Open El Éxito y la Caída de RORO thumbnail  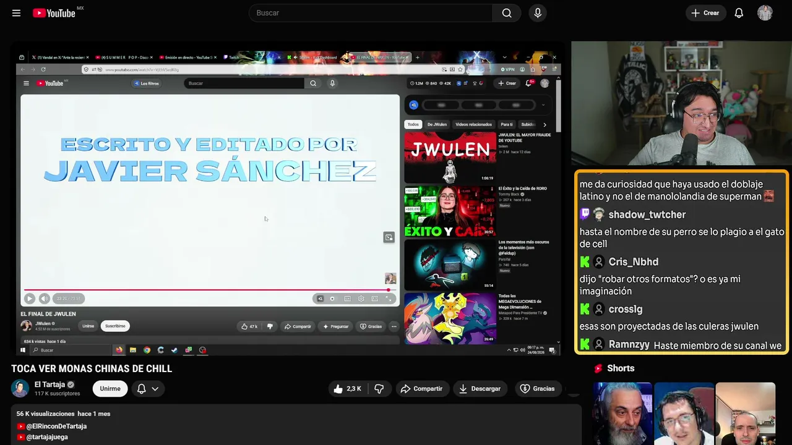pyautogui.click(x=450, y=211)
